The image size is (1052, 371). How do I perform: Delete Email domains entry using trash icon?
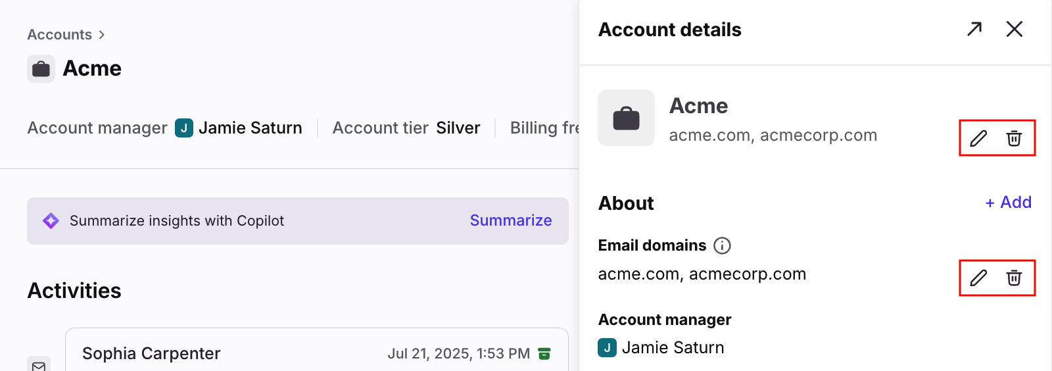pos(1014,278)
